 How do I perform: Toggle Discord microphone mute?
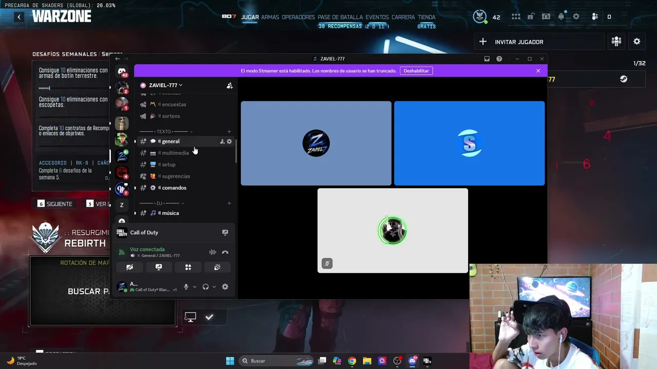point(186,287)
